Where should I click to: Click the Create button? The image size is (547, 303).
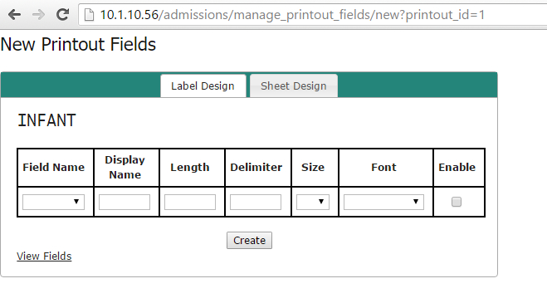click(250, 241)
